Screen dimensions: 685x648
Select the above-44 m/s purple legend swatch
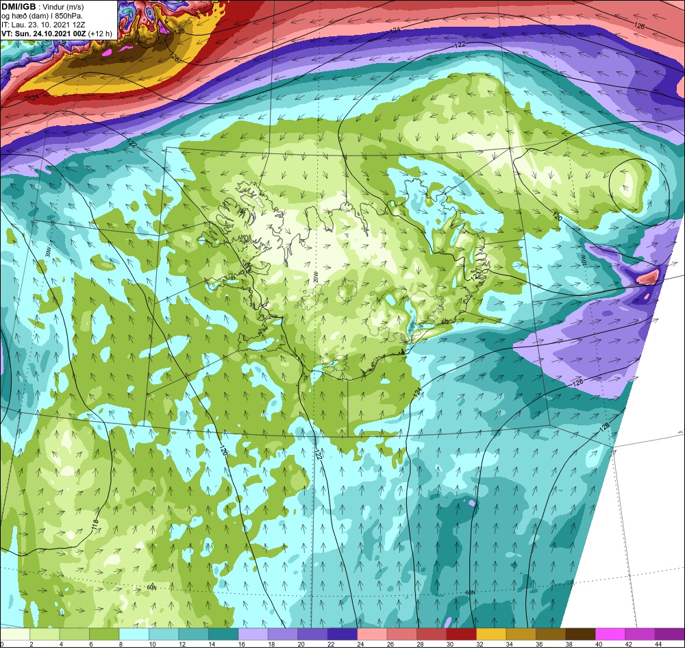670,634
